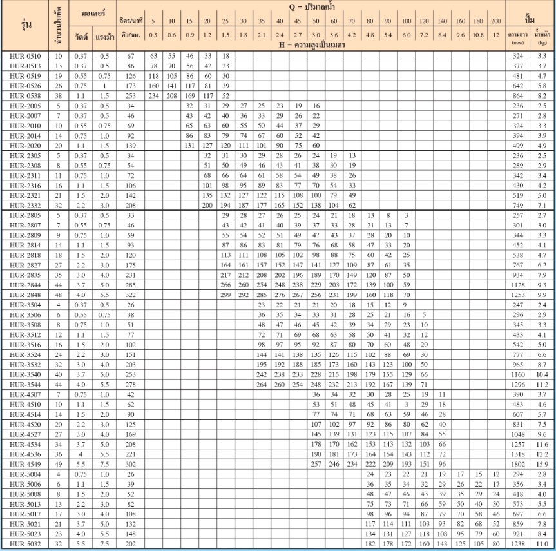Click the วัตต์ sub-header
Image resolution: width=556 pixels, height=551 pixels.
pos(81,37)
